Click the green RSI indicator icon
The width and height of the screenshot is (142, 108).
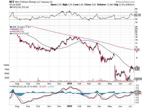coord(11,7)
